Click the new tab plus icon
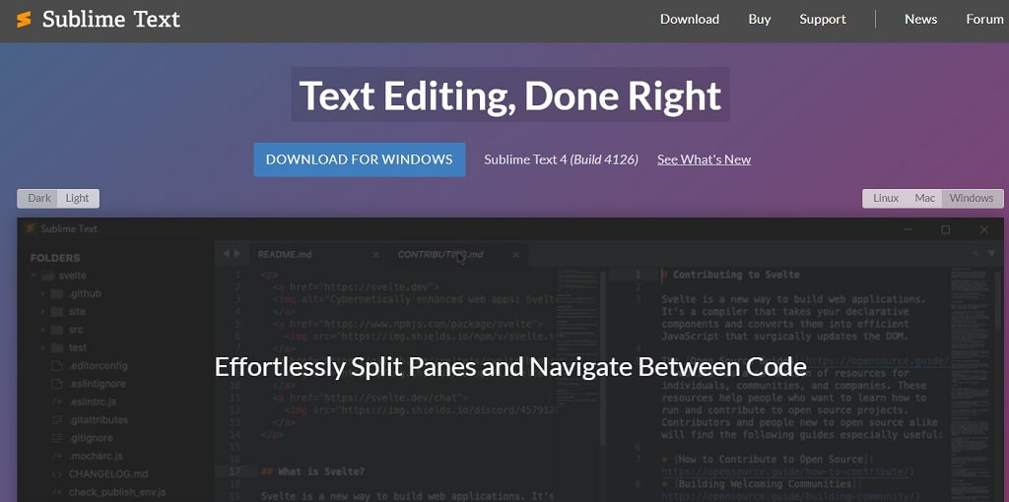Image resolution: width=1009 pixels, height=502 pixels. 976,253
